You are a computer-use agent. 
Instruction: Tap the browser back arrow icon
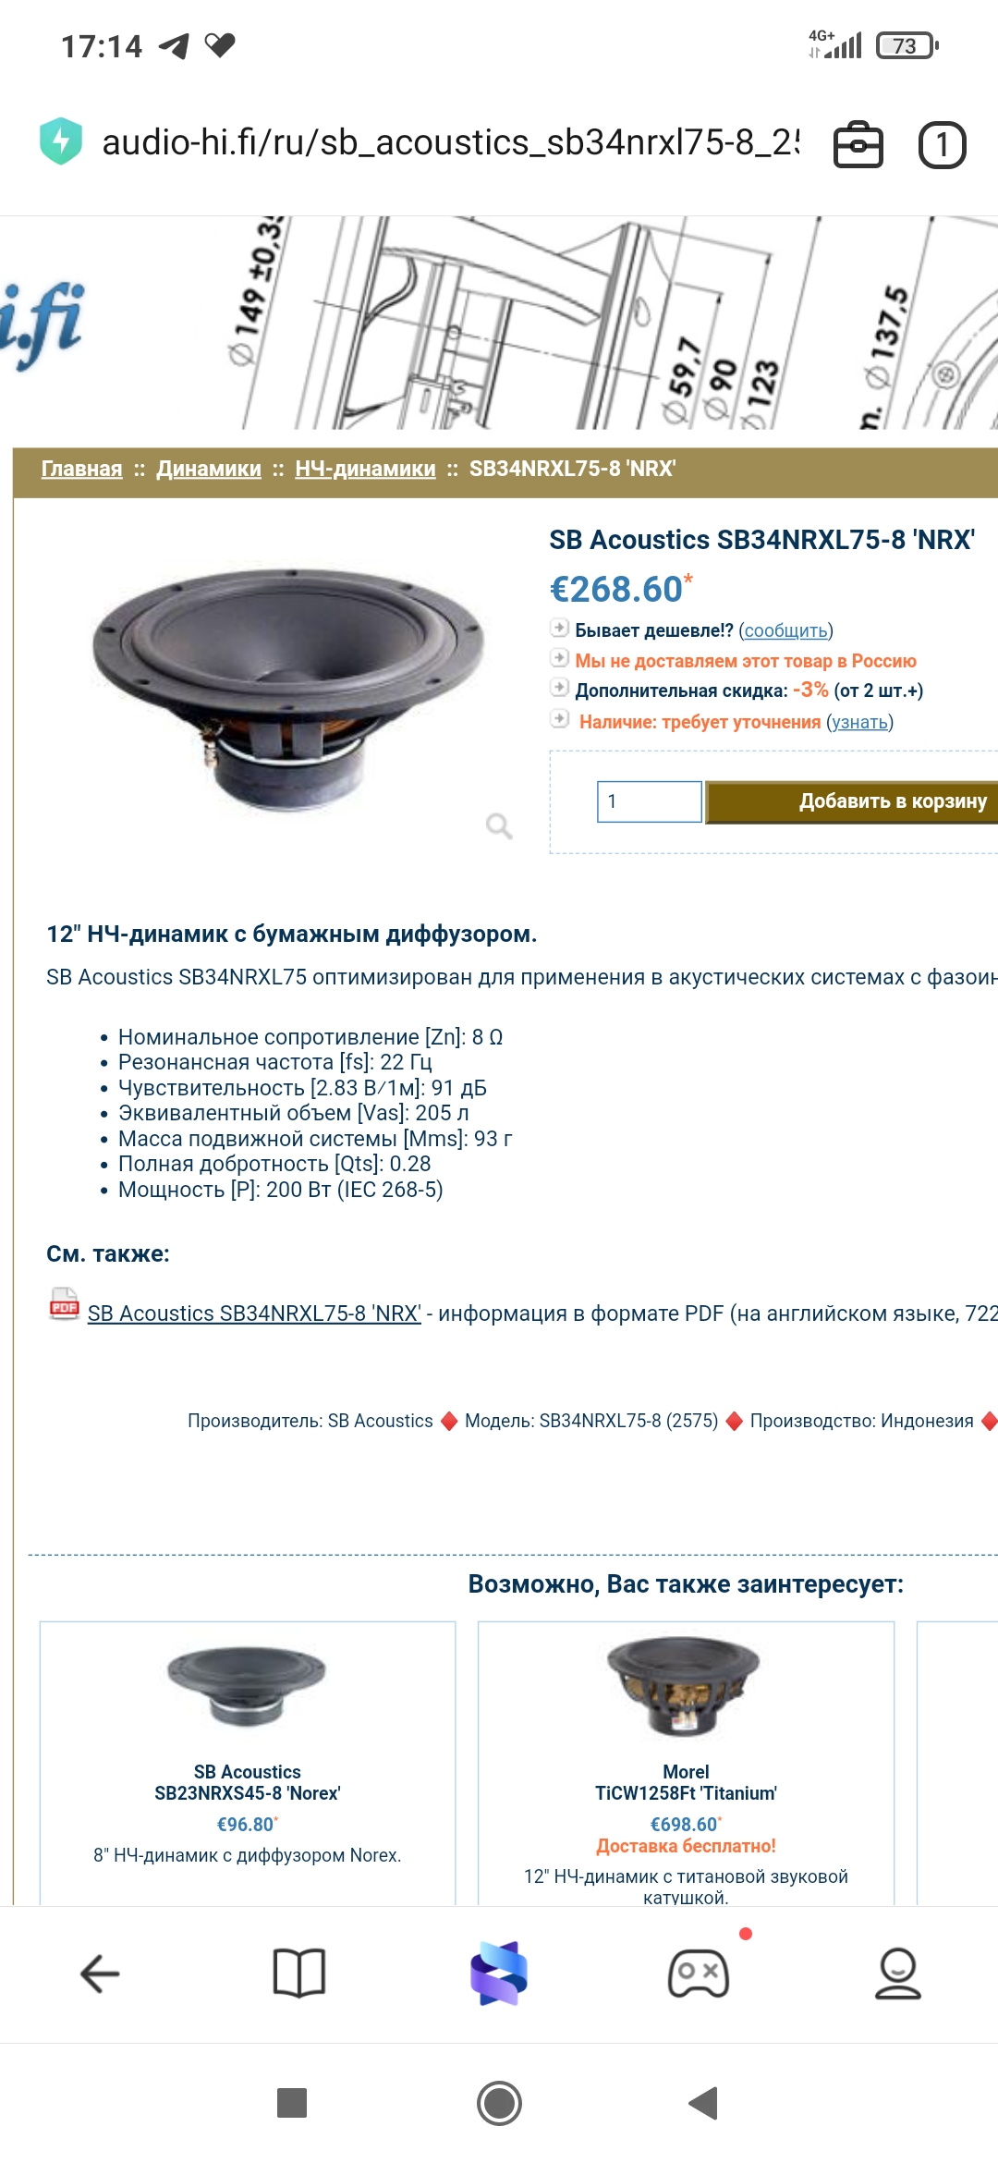(100, 1974)
